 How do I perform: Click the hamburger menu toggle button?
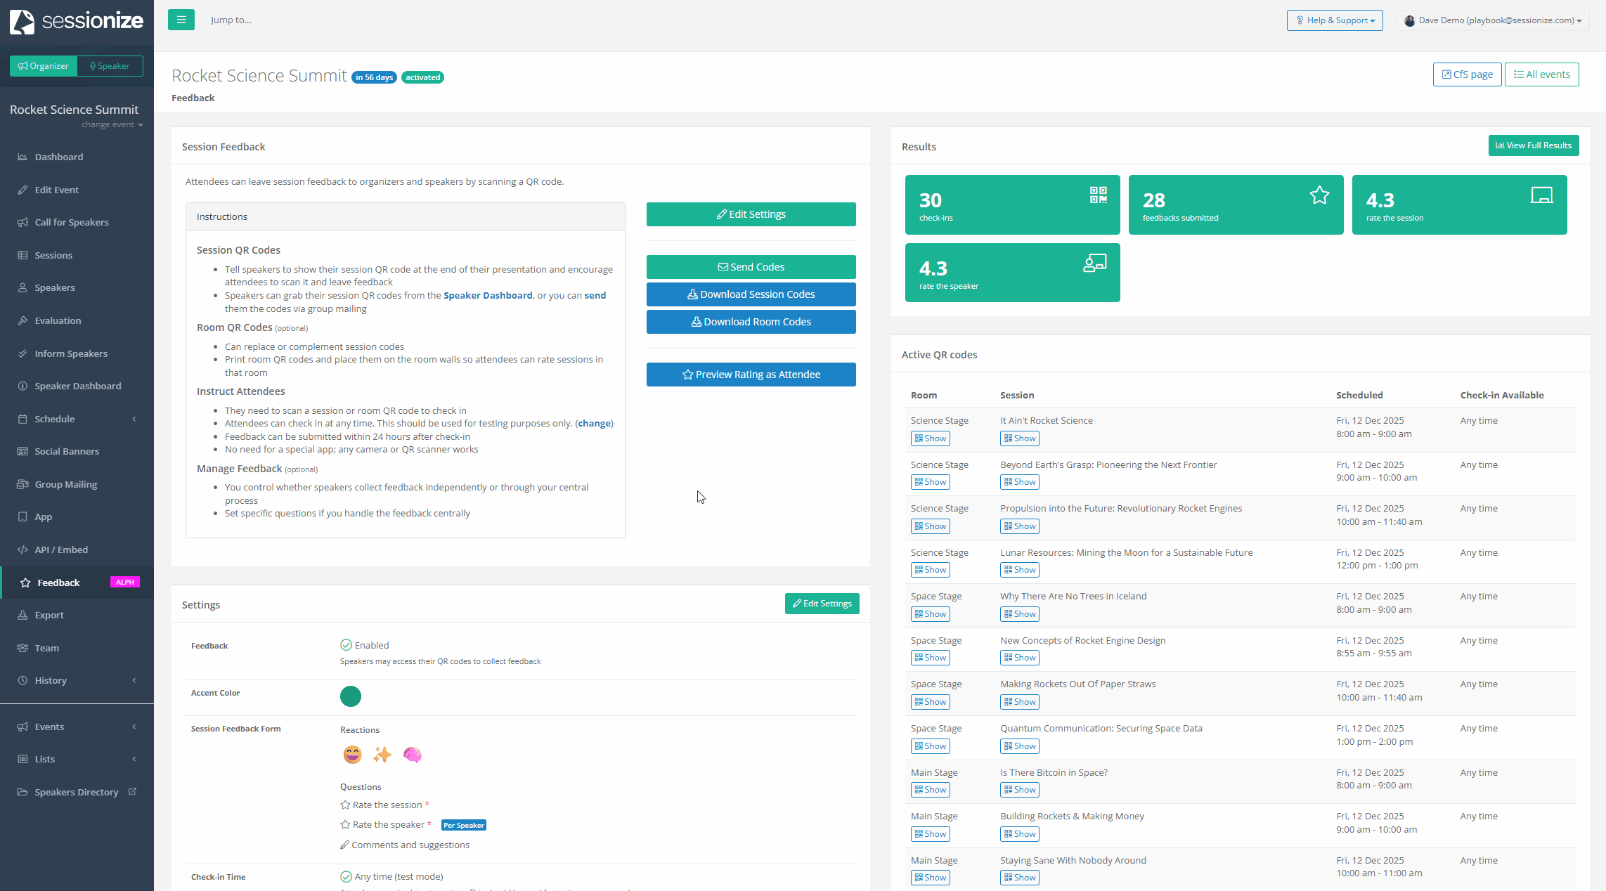181,20
